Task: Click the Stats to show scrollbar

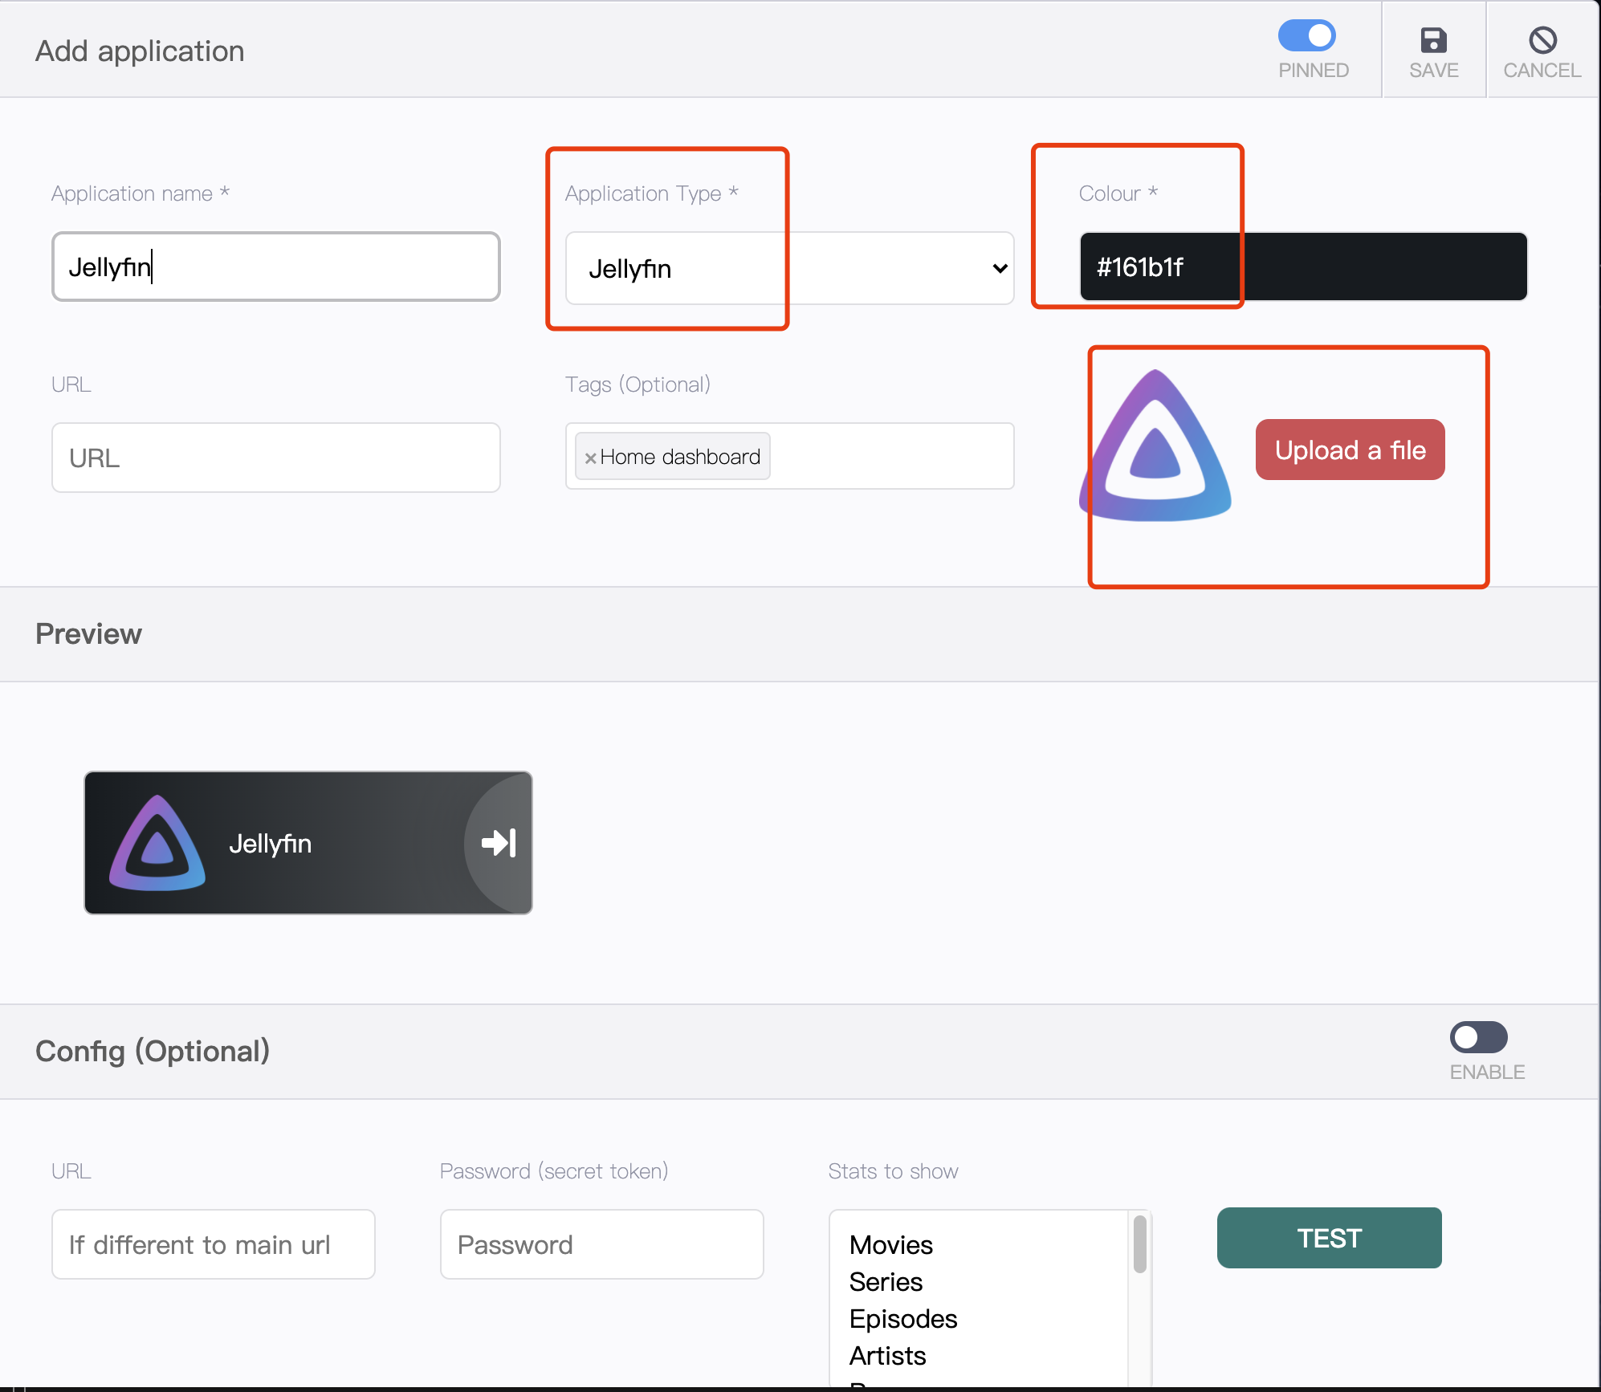Action: coord(1139,1245)
